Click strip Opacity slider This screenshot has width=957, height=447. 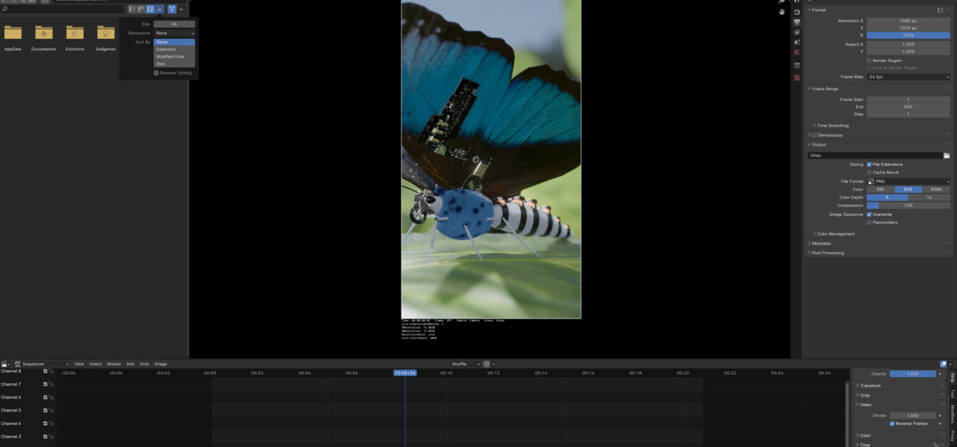coord(913,374)
